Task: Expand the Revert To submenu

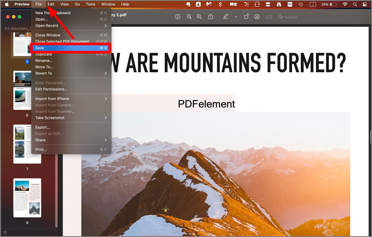Action: tap(71, 73)
